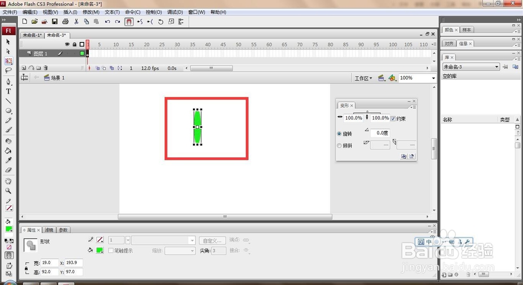This screenshot has height=285, width=523.
Task: Toggle Onion Skin button in timeline
Action: pos(97,68)
